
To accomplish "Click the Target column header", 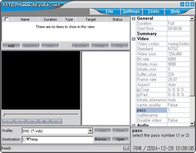I will [x=91, y=20].
